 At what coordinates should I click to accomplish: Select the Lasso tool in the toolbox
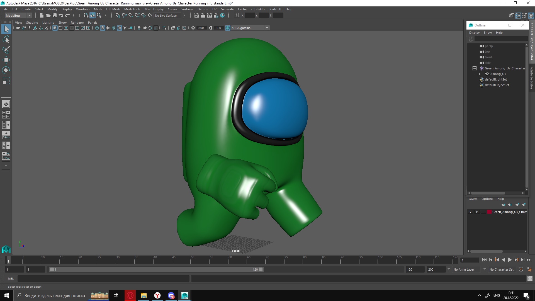(6, 39)
